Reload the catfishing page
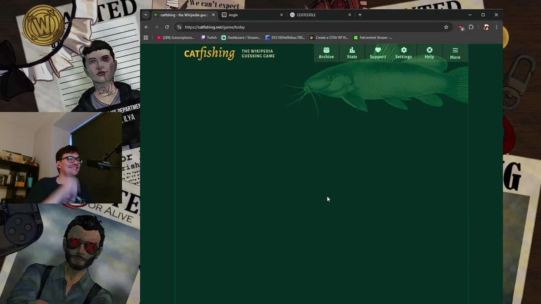Screen dimensions: 541x304 point(167,27)
